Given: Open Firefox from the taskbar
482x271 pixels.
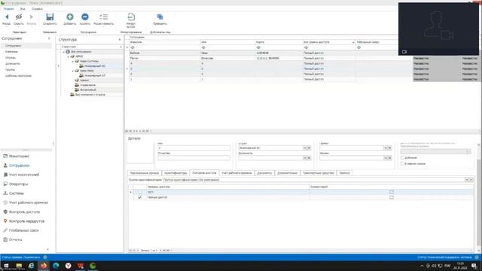Looking at the screenshot, I should click(44, 266).
